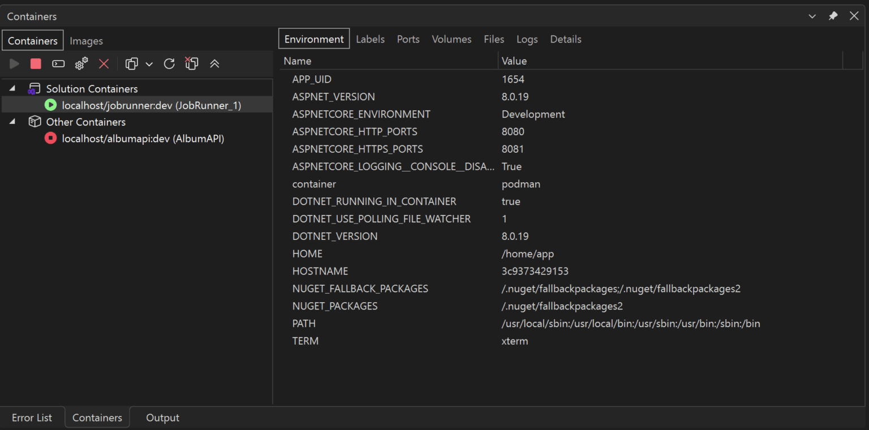Pin the Containers tool window
This screenshot has width=869, height=430.
tap(833, 16)
